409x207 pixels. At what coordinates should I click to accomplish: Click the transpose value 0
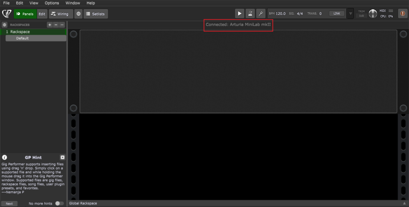pos(321,13)
